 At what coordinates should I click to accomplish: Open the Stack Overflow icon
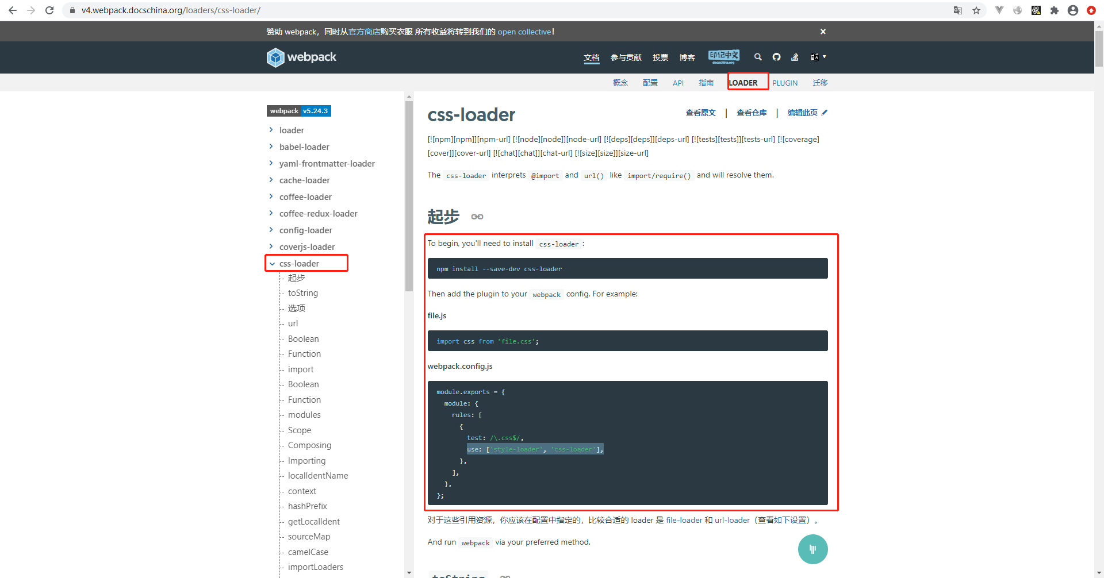(x=795, y=57)
